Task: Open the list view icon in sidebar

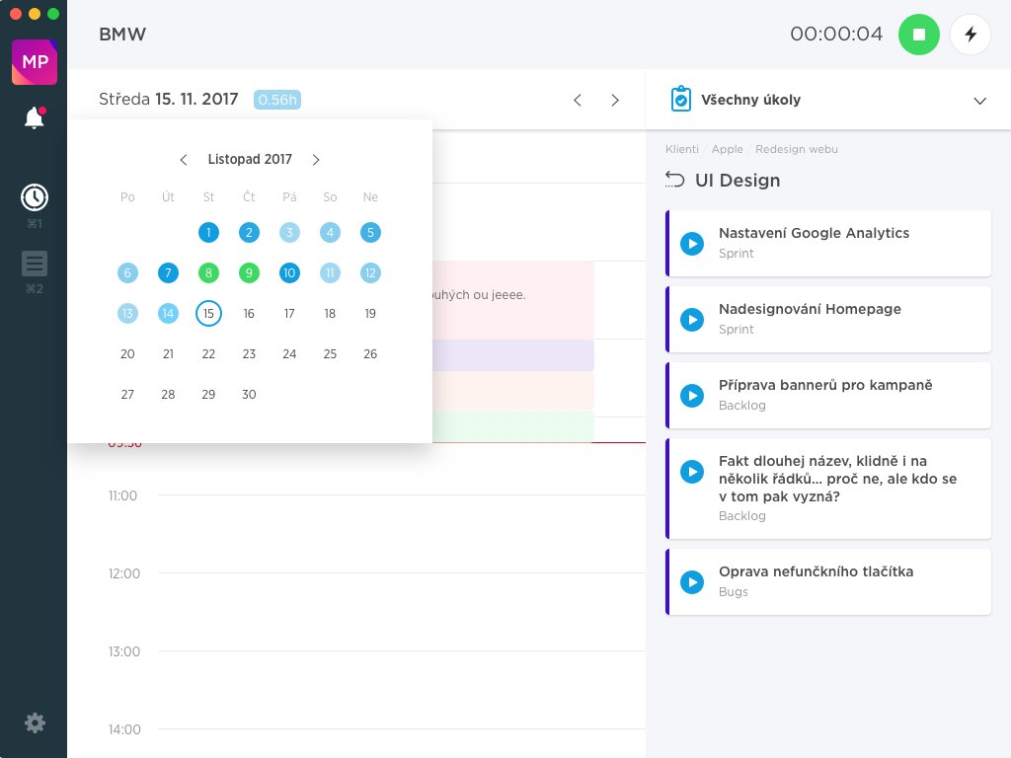Action: tap(35, 264)
